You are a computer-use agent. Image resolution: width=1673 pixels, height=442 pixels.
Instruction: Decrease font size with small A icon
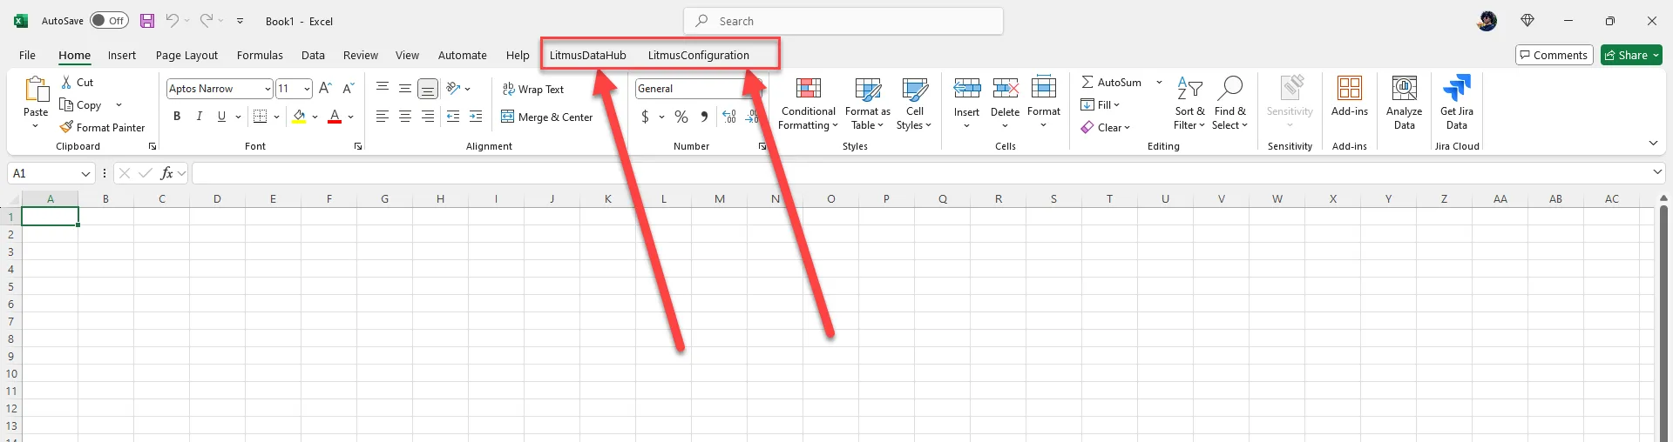pyautogui.click(x=348, y=88)
